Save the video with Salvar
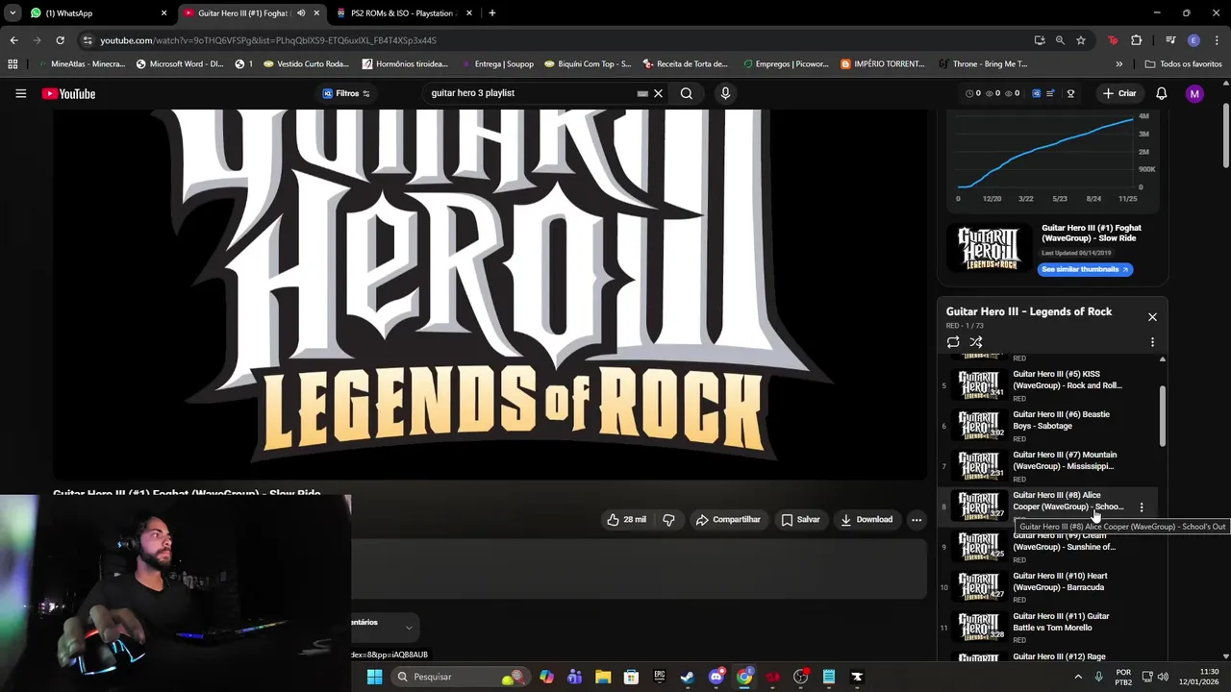The height and width of the screenshot is (692, 1231). pyautogui.click(x=800, y=519)
